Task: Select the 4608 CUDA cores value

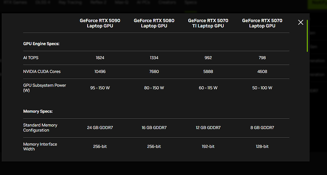Action: (x=262, y=72)
